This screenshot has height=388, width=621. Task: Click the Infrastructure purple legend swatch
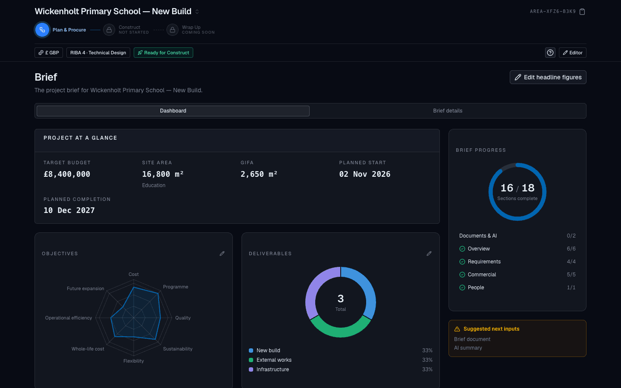point(251,369)
